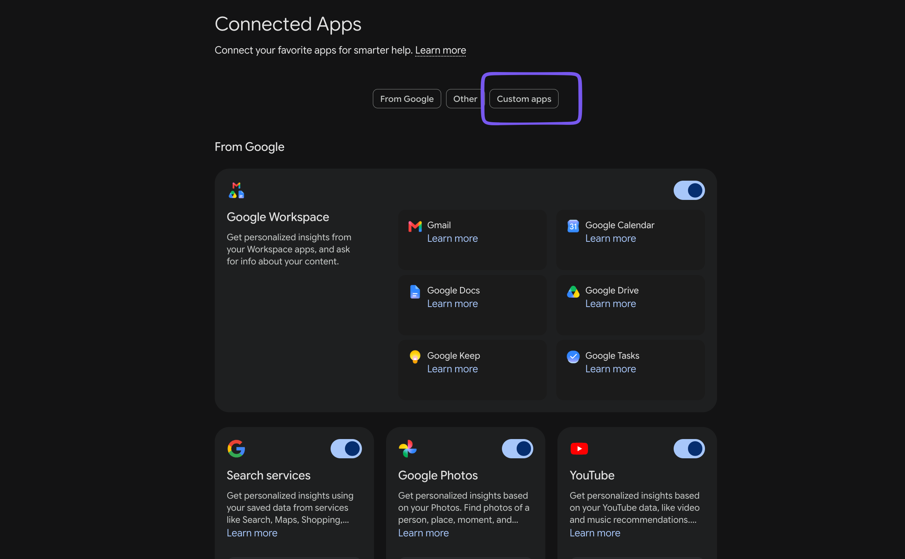The image size is (905, 559).
Task: Open the header Learn more link
Action: point(440,50)
